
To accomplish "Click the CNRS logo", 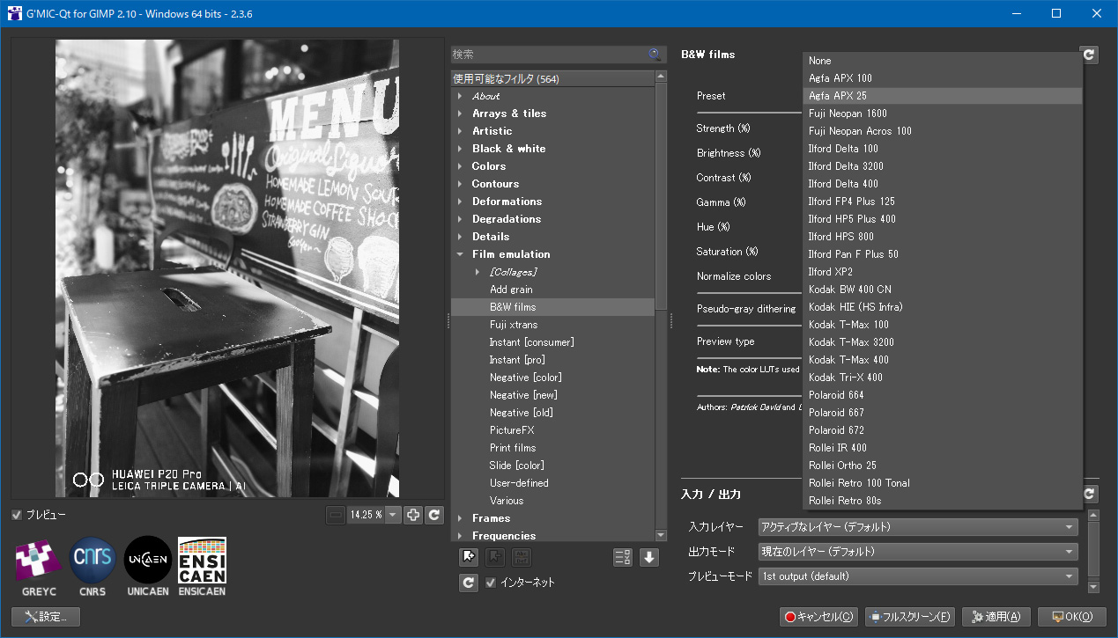I will pyautogui.click(x=93, y=566).
